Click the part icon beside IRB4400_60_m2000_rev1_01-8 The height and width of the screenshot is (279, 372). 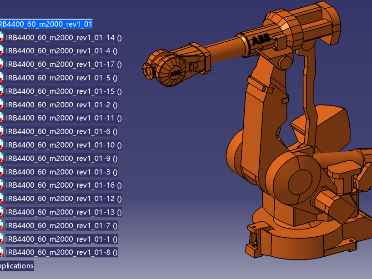tap(1, 252)
